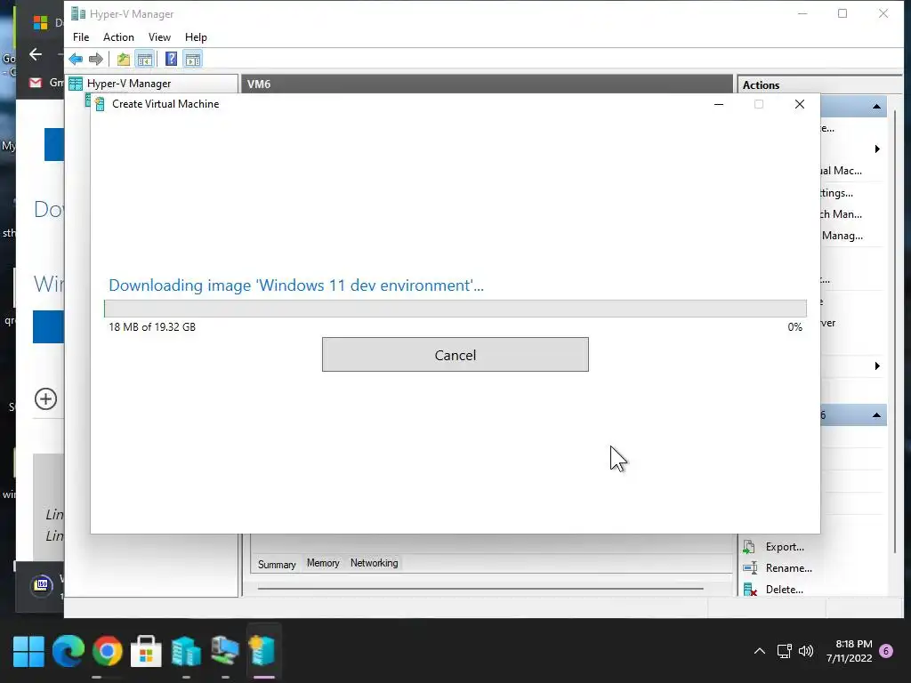Click the ISO download icon at bottom-left
The width and height of the screenshot is (911, 683).
pos(42,584)
